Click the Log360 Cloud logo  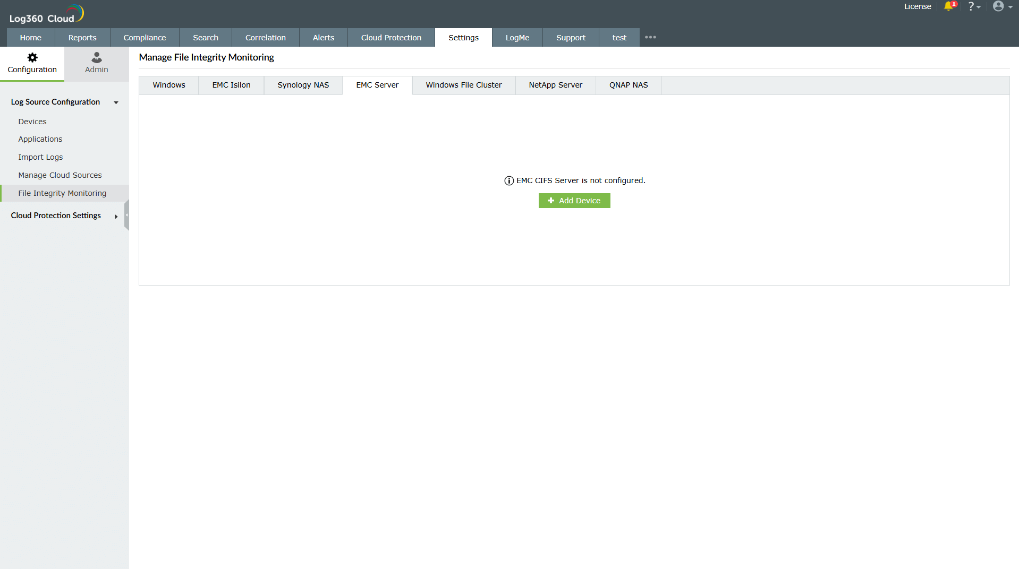(45, 13)
